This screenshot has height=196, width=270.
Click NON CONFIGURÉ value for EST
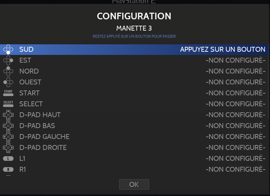(235, 61)
